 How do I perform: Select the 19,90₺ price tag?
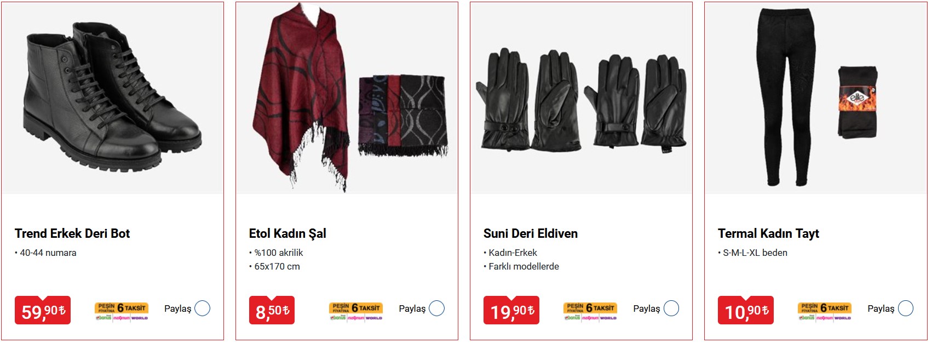pyautogui.click(x=511, y=310)
